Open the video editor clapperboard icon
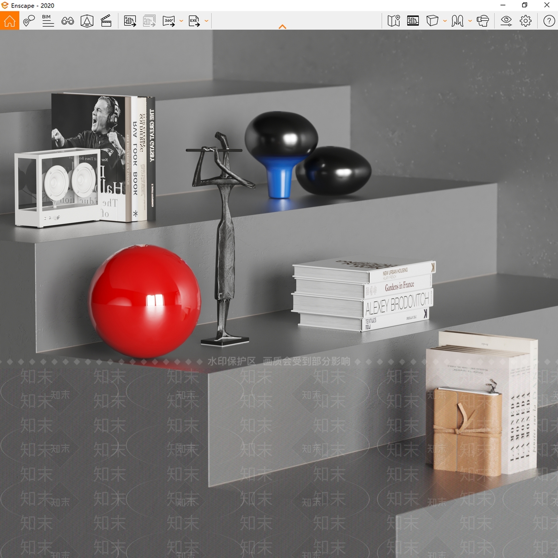The width and height of the screenshot is (558, 558). [x=106, y=21]
